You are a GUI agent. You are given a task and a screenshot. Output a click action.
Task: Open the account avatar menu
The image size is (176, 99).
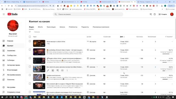[x=172, y=14]
